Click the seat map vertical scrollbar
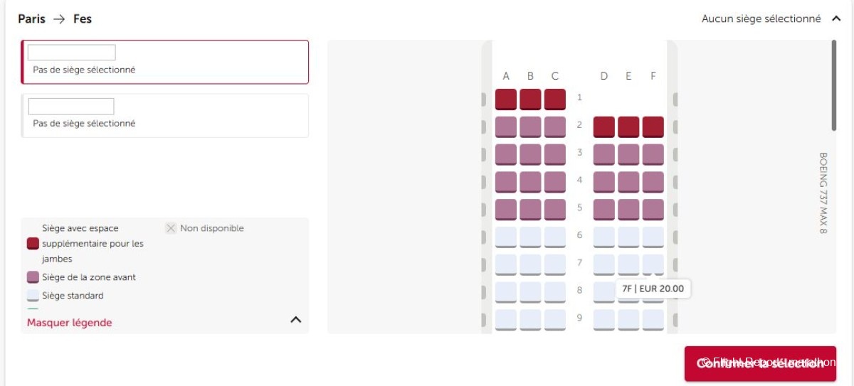The image size is (854, 386). (834, 85)
